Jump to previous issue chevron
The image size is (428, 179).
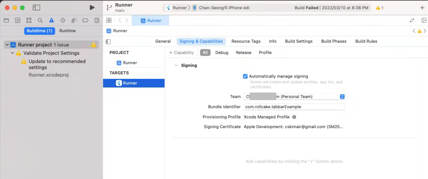point(414,31)
